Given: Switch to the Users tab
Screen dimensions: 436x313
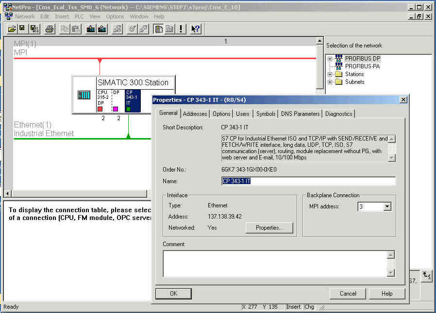Looking at the screenshot, I should 242,114.
